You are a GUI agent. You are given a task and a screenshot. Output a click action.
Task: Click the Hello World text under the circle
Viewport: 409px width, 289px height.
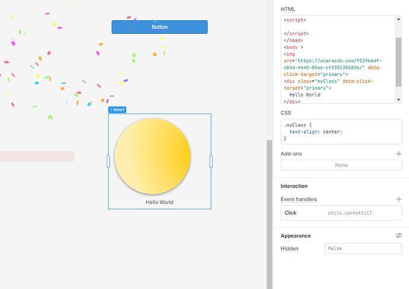click(159, 202)
